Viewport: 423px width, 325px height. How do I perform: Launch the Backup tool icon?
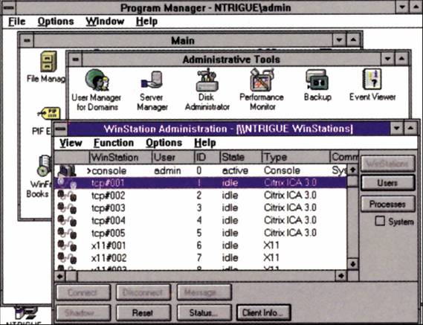(x=317, y=80)
